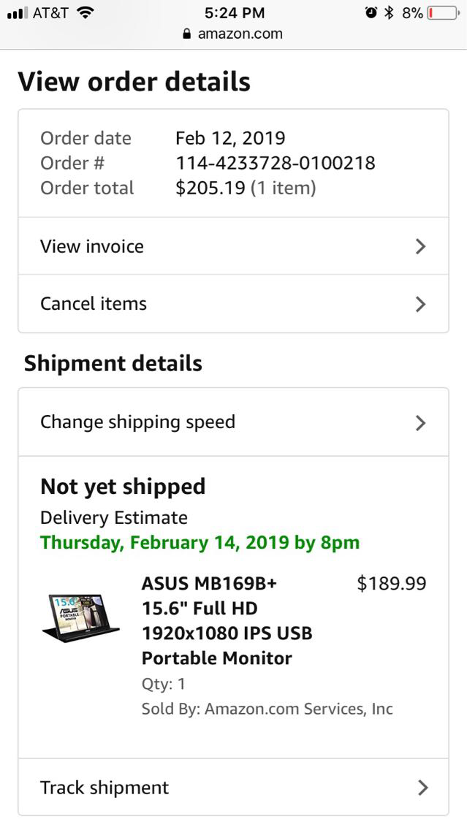Tap the cellular signal bars icon

(17, 12)
